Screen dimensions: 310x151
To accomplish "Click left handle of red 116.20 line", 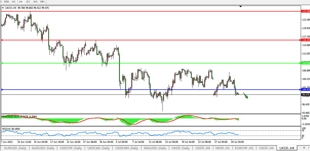I will [2, 40].
